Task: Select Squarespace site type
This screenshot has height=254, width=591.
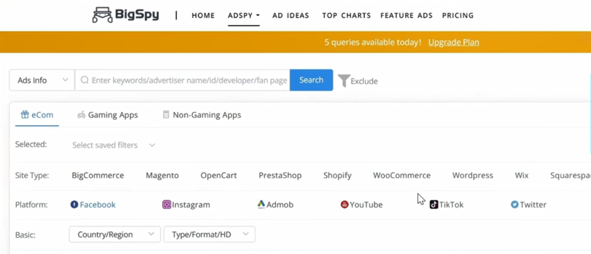Action: (x=570, y=175)
